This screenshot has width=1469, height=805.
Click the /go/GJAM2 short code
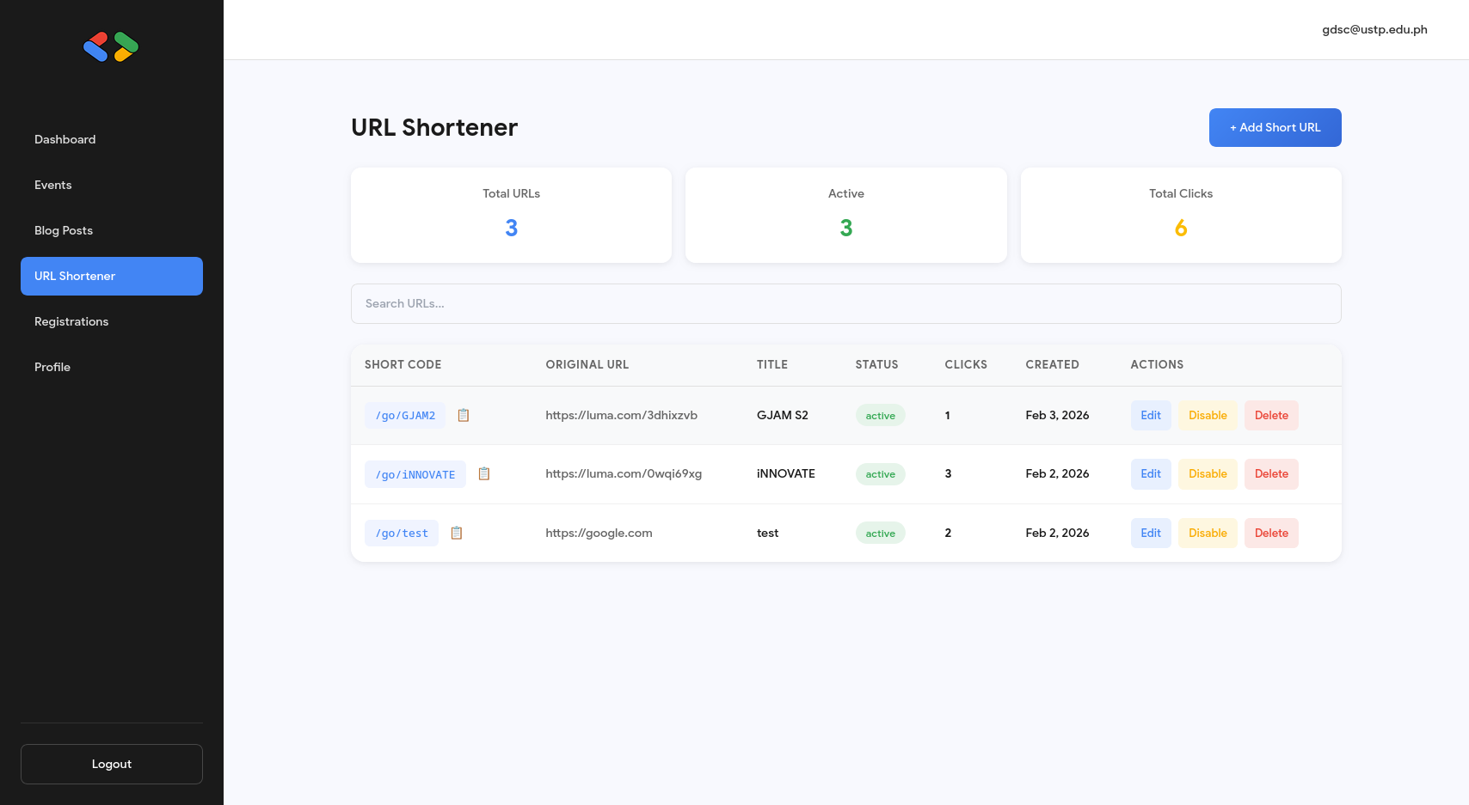coord(405,415)
